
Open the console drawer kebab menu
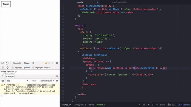tap(3, 76)
